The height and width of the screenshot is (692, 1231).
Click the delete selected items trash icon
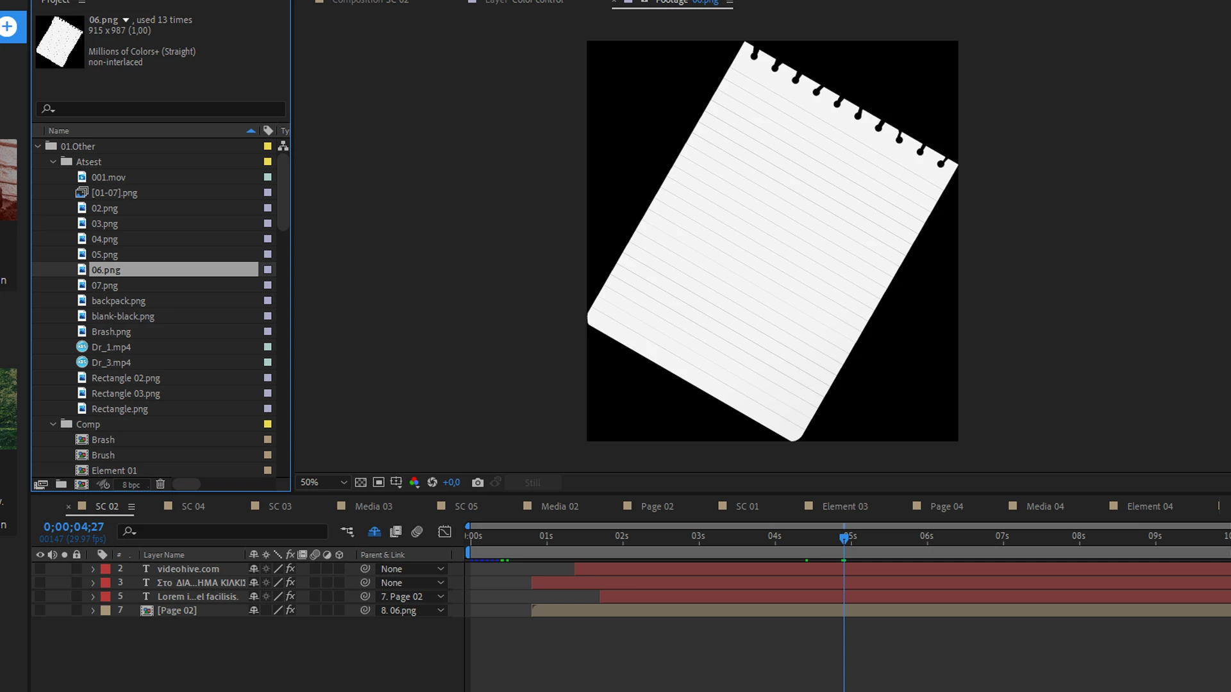[x=160, y=484]
